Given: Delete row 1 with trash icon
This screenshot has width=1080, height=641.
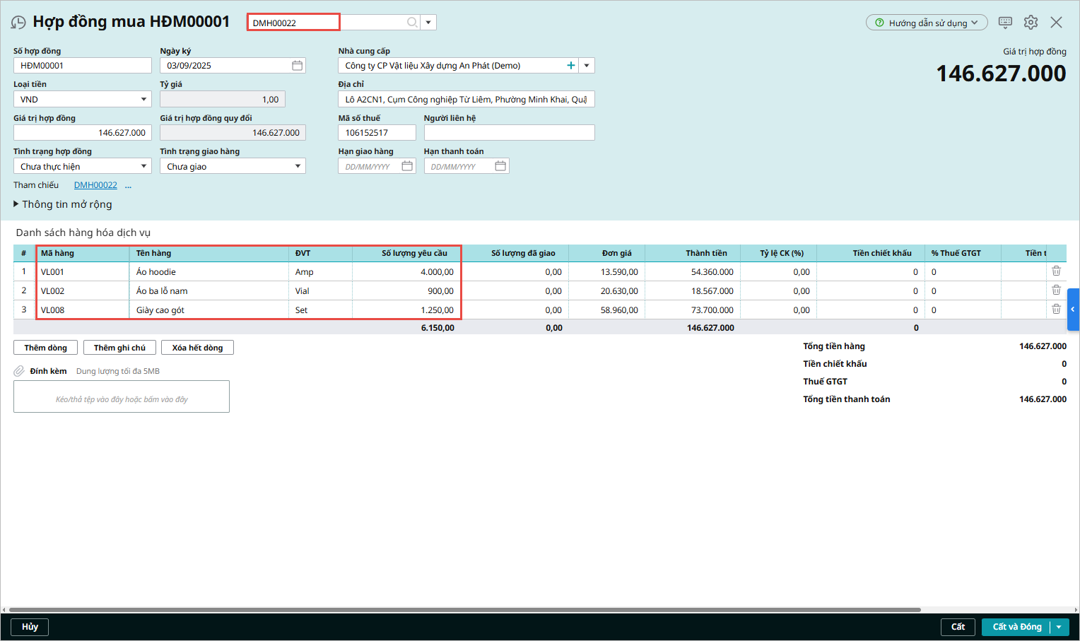Looking at the screenshot, I should tap(1056, 271).
